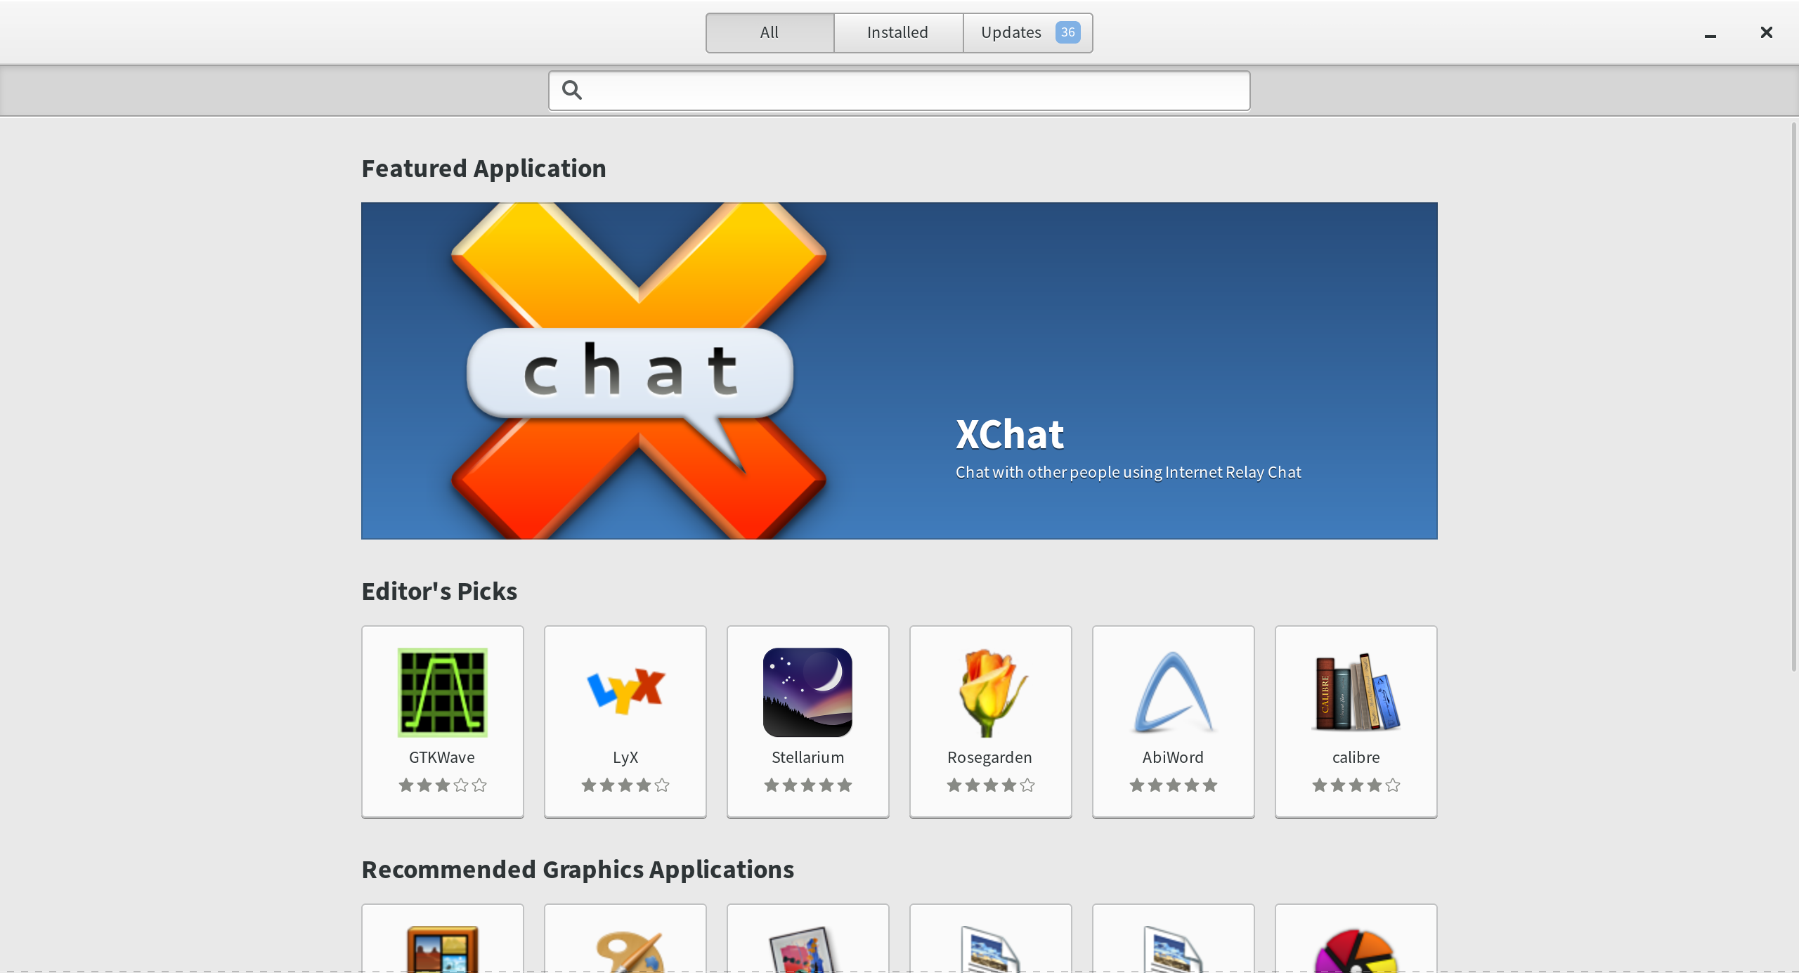This screenshot has height=973, width=1799.
Task: Open the Stellarium night sky icon
Action: coord(807,692)
